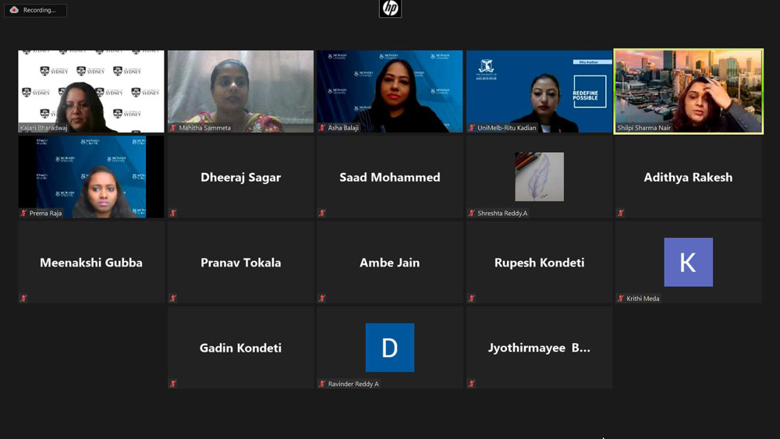This screenshot has height=439, width=780.
Task: Click muted mic icon beside Ravinder Reddy A
Action: tap(322, 384)
